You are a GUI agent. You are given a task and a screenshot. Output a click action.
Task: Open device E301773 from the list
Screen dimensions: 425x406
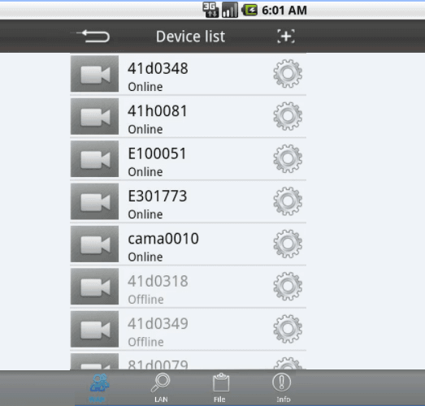(188, 201)
